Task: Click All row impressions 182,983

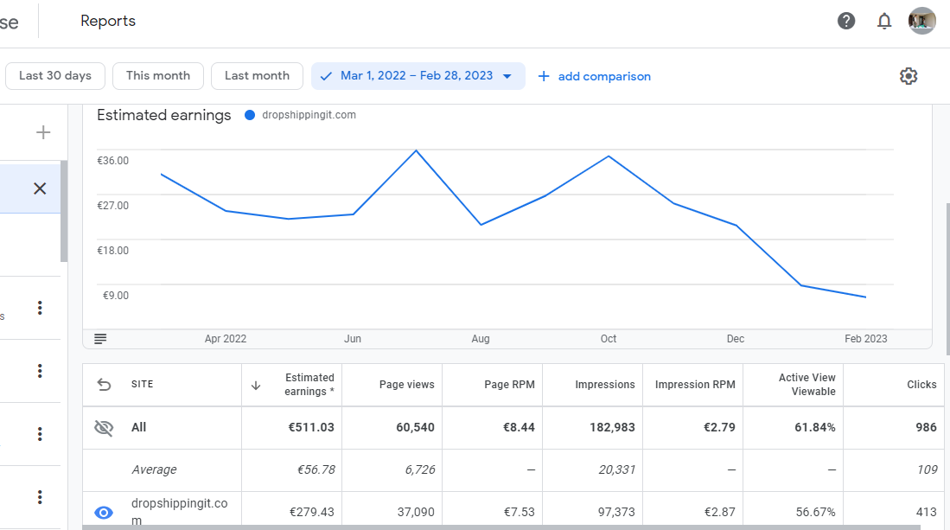Action: pyautogui.click(x=612, y=427)
